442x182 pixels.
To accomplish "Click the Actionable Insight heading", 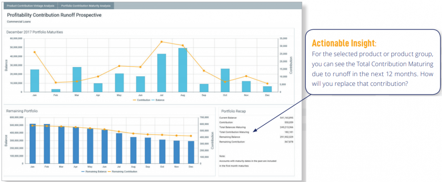I will pos(344,44).
